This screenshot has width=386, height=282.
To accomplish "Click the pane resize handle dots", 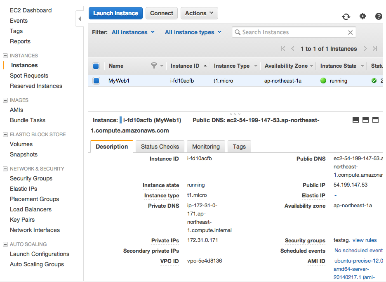I will coord(235,114).
